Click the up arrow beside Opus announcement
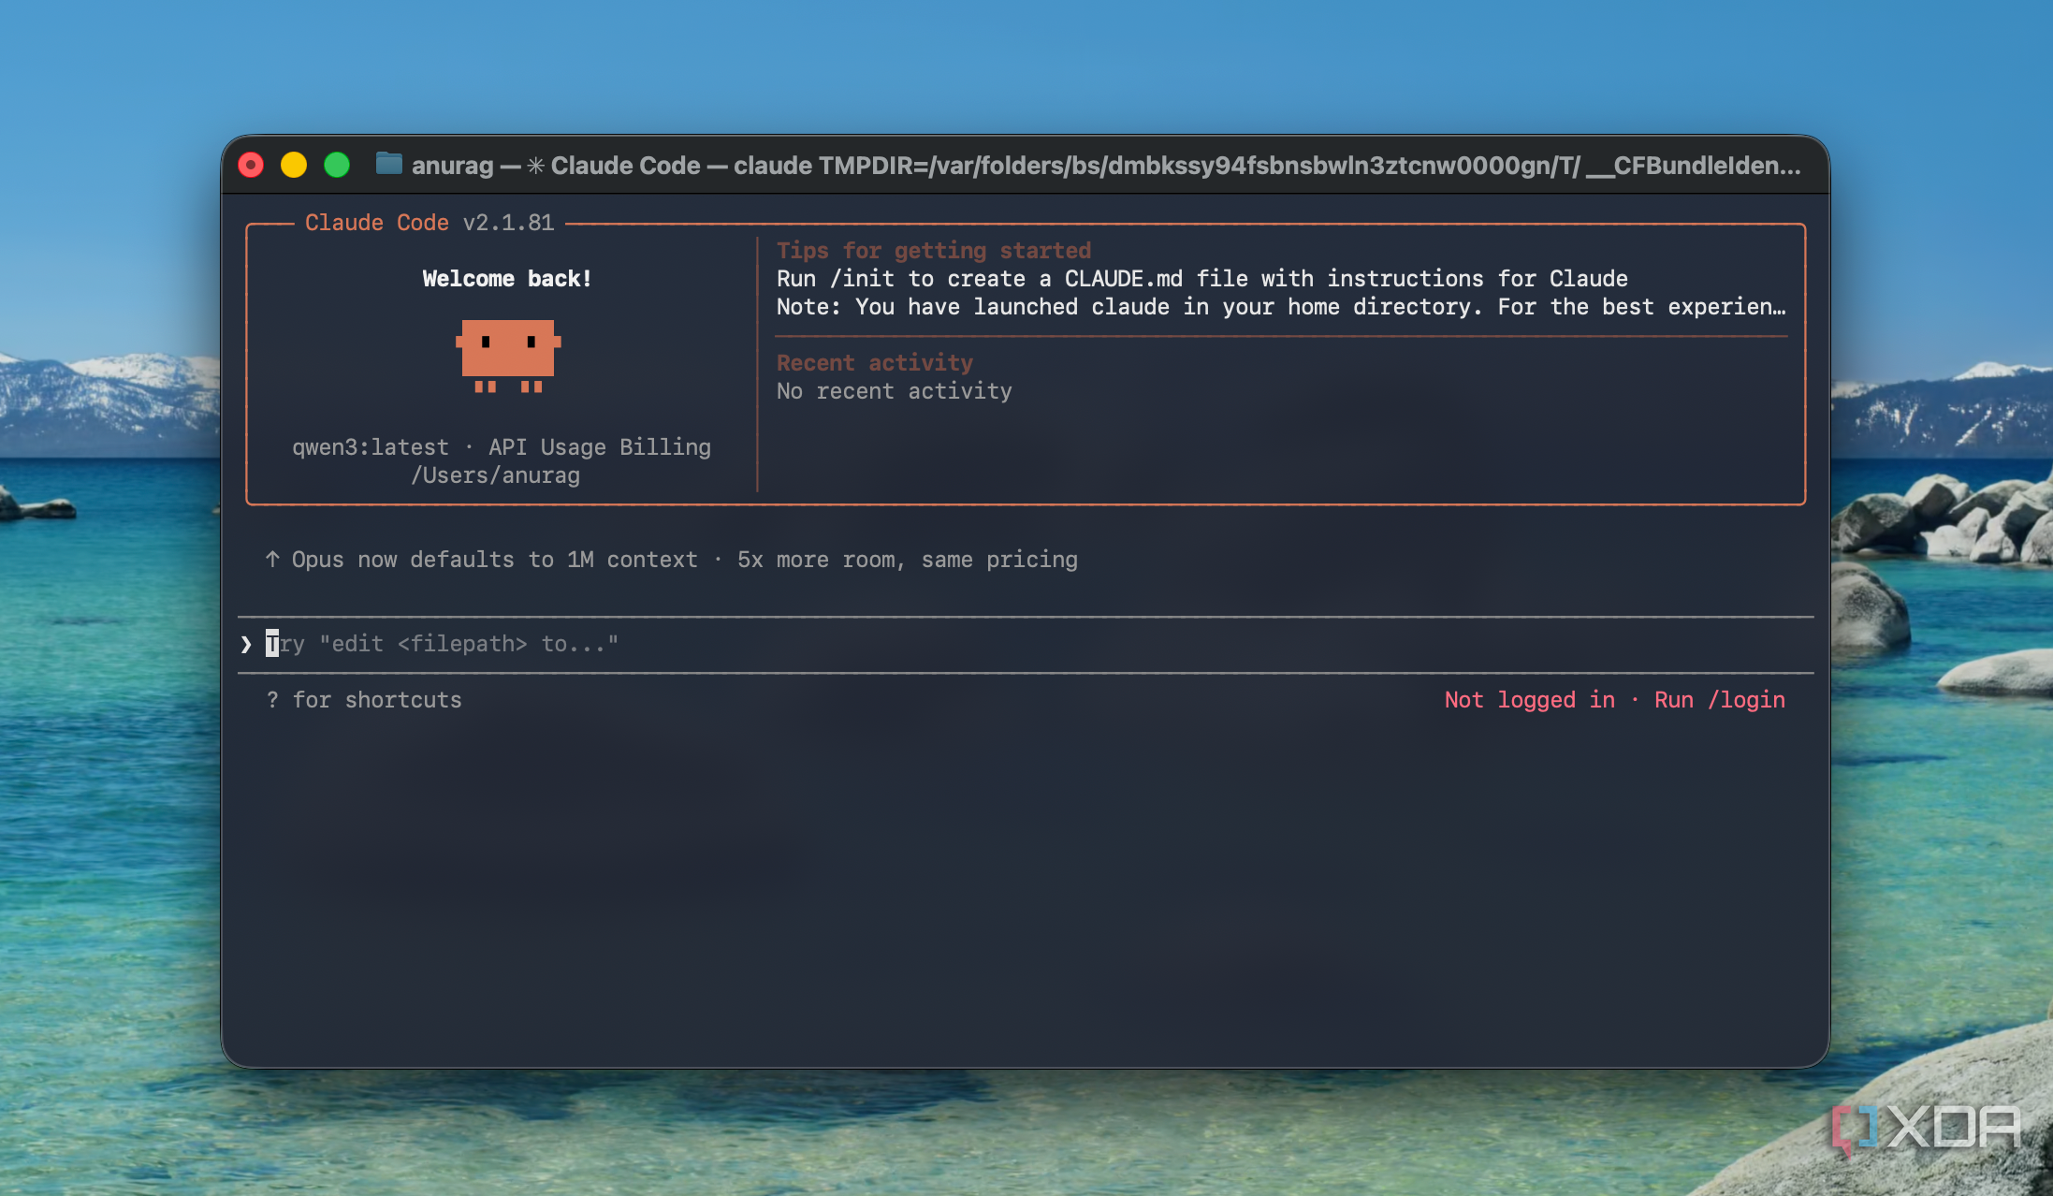Image resolution: width=2053 pixels, height=1196 pixels. [272, 560]
